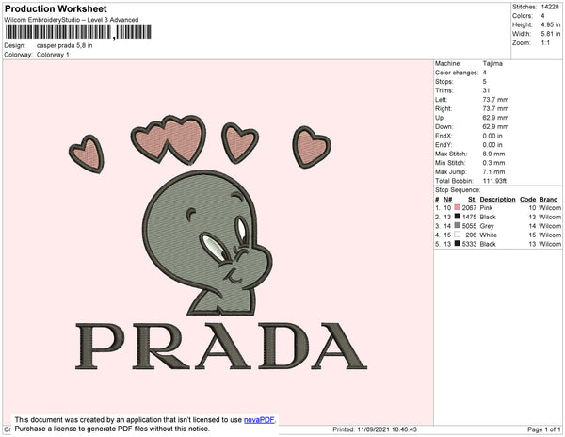Screen dimensions: 565x437
Task: Click the Trims value 31
Action: tap(486, 90)
